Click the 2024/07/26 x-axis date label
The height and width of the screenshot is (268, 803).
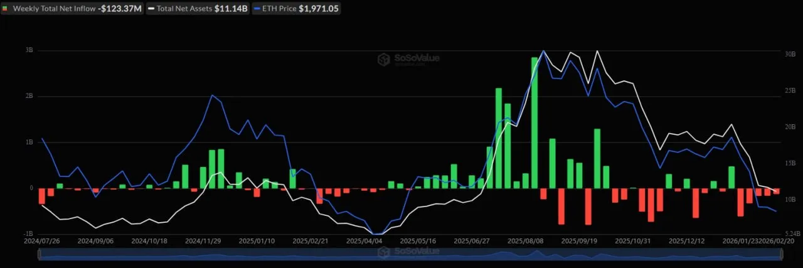(x=41, y=241)
